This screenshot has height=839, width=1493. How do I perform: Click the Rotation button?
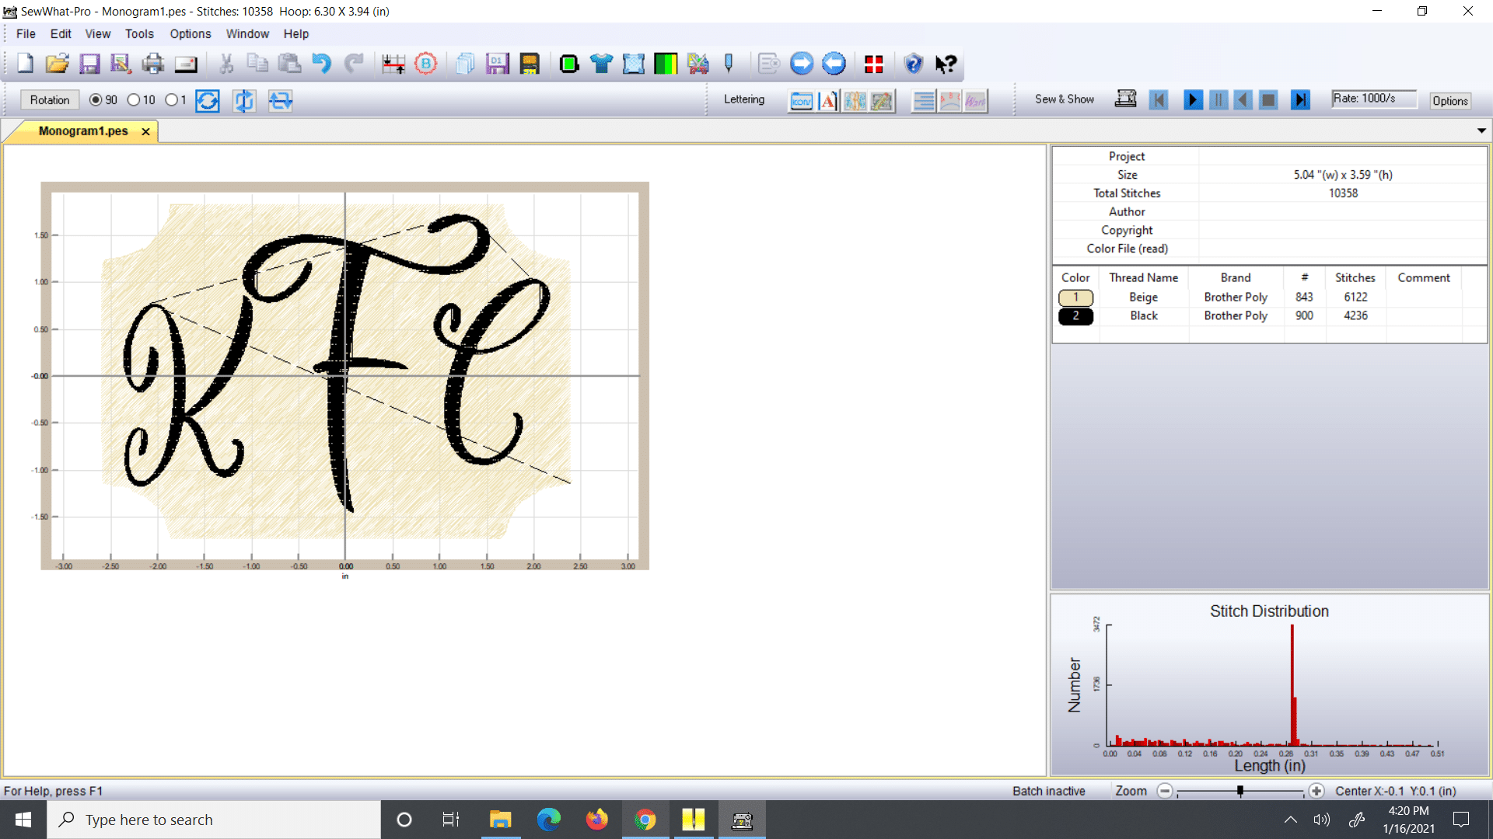(x=49, y=99)
